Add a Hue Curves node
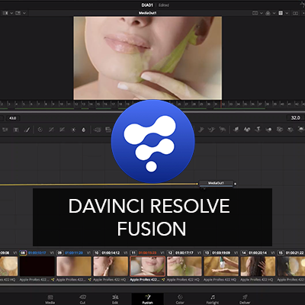The height and width of the screenshot is (305, 305). 62,130
